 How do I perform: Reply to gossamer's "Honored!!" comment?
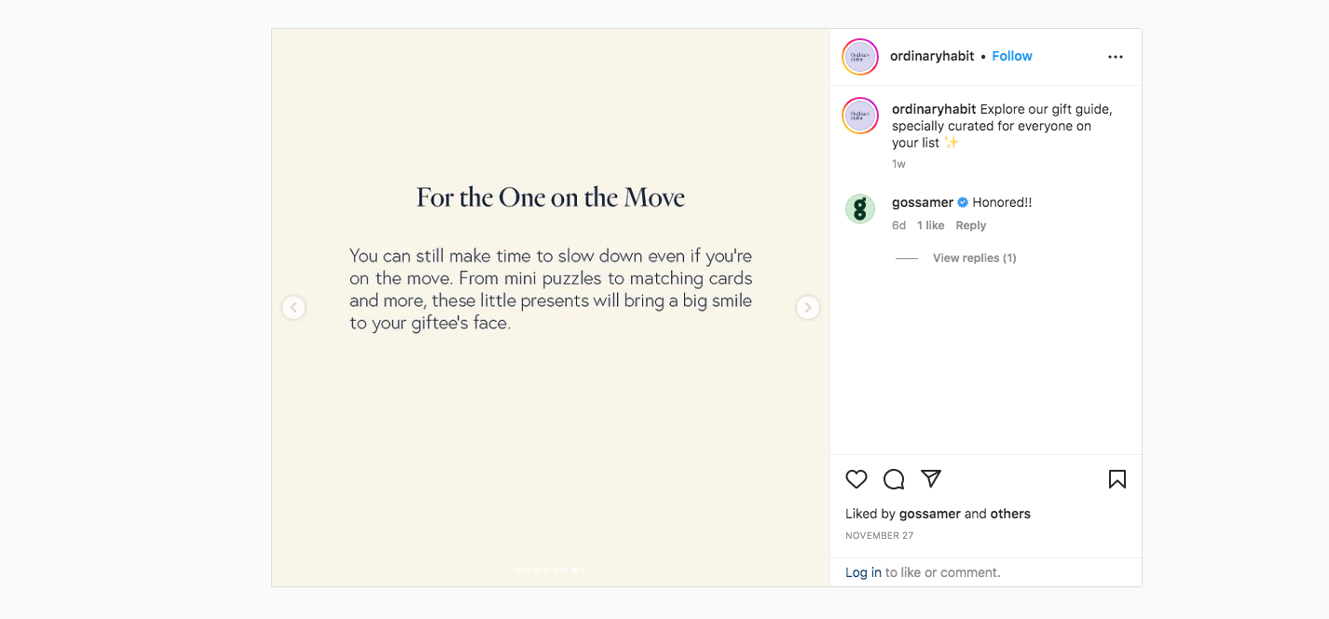point(970,226)
